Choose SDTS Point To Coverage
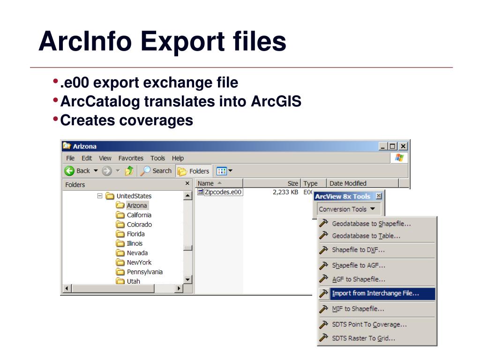480x360 pixels. pyautogui.click(x=376, y=324)
